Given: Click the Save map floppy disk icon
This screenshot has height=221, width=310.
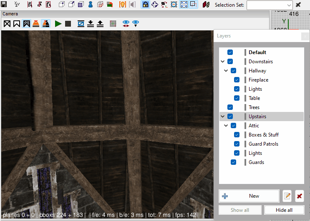Looking at the screenshot, I should (4, 4).
